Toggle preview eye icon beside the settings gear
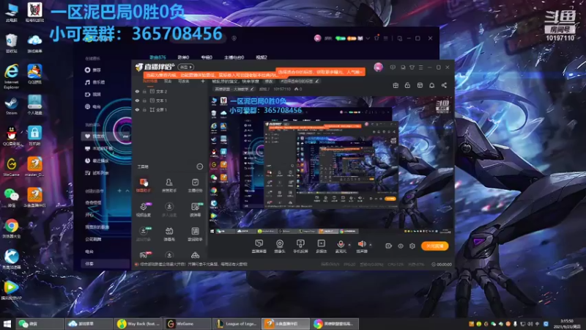This screenshot has width=586, height=330. (400, 246)
